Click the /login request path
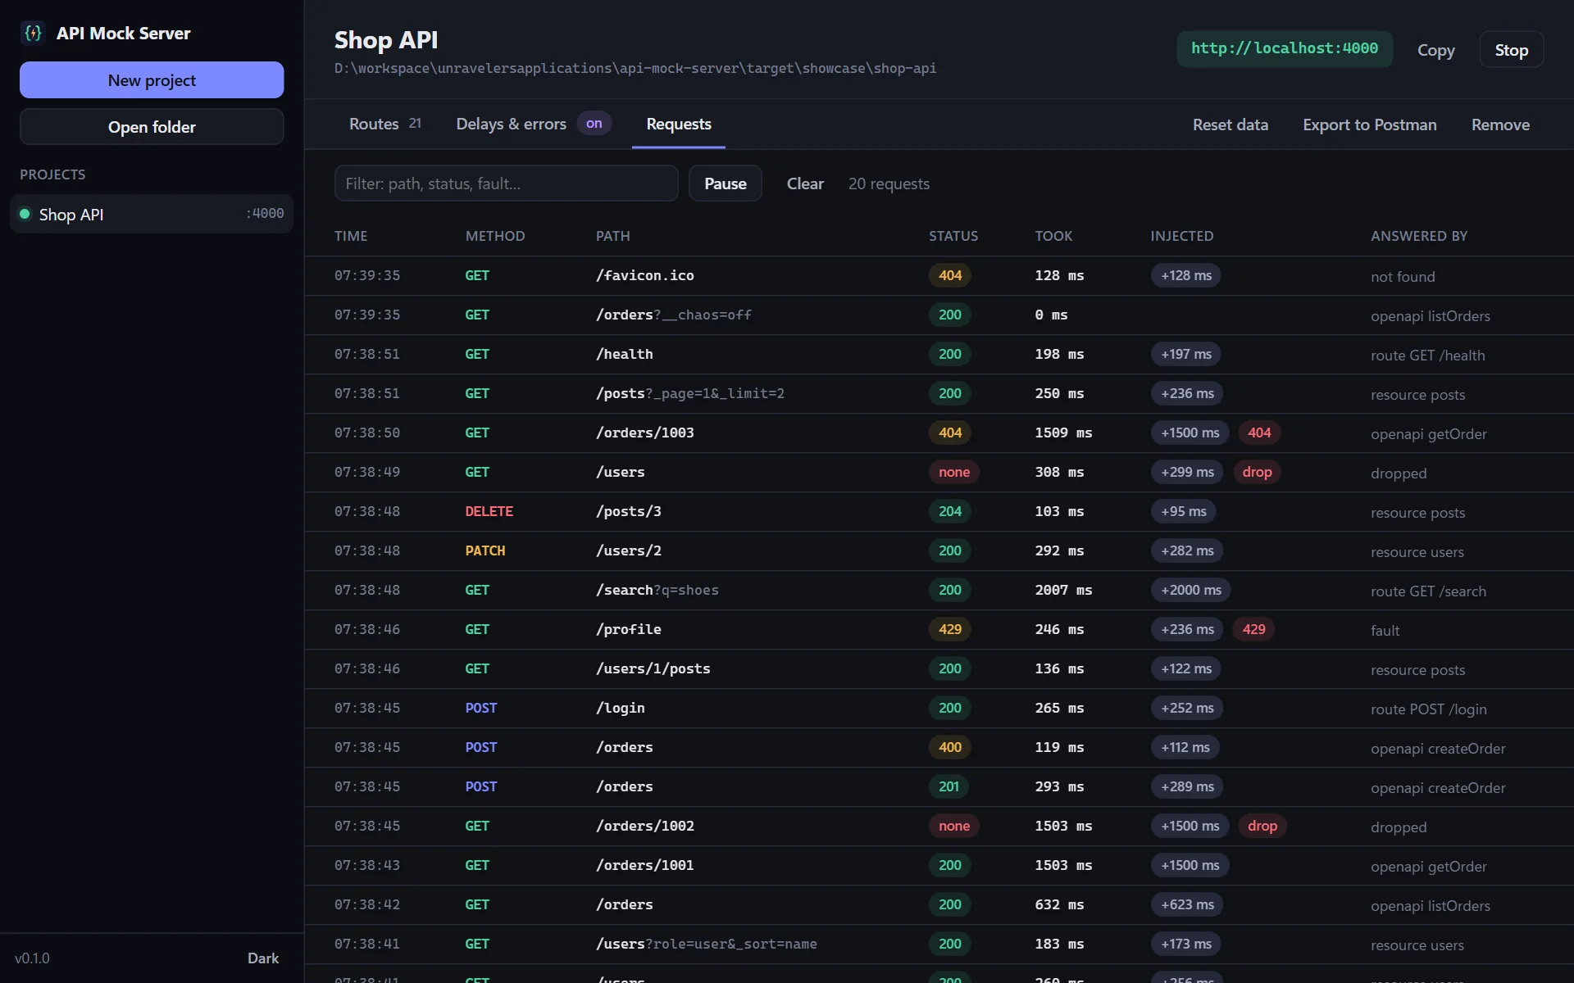Screen dimensions: 1574x983 [621, 708]
